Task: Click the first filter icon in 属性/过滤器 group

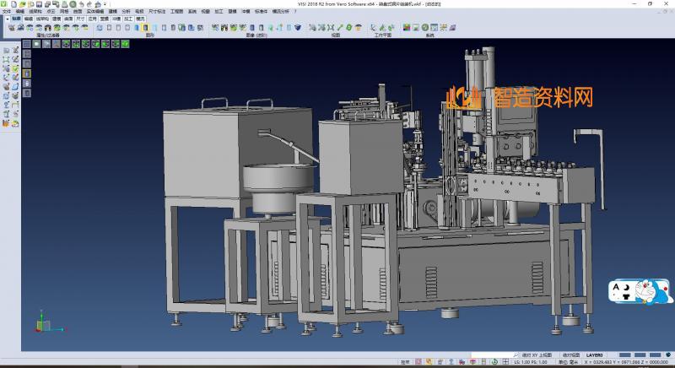Action: tap(10, 28)
